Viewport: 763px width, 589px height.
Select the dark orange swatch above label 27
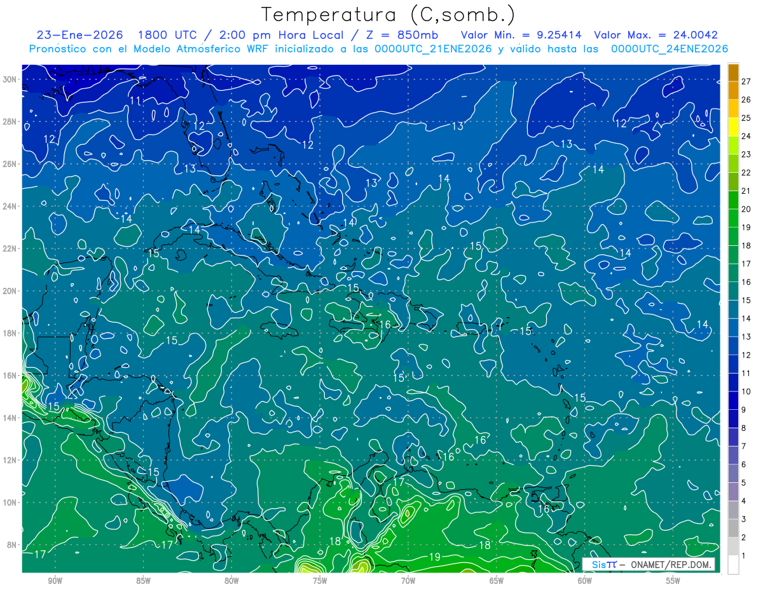(x=733, y=72)
